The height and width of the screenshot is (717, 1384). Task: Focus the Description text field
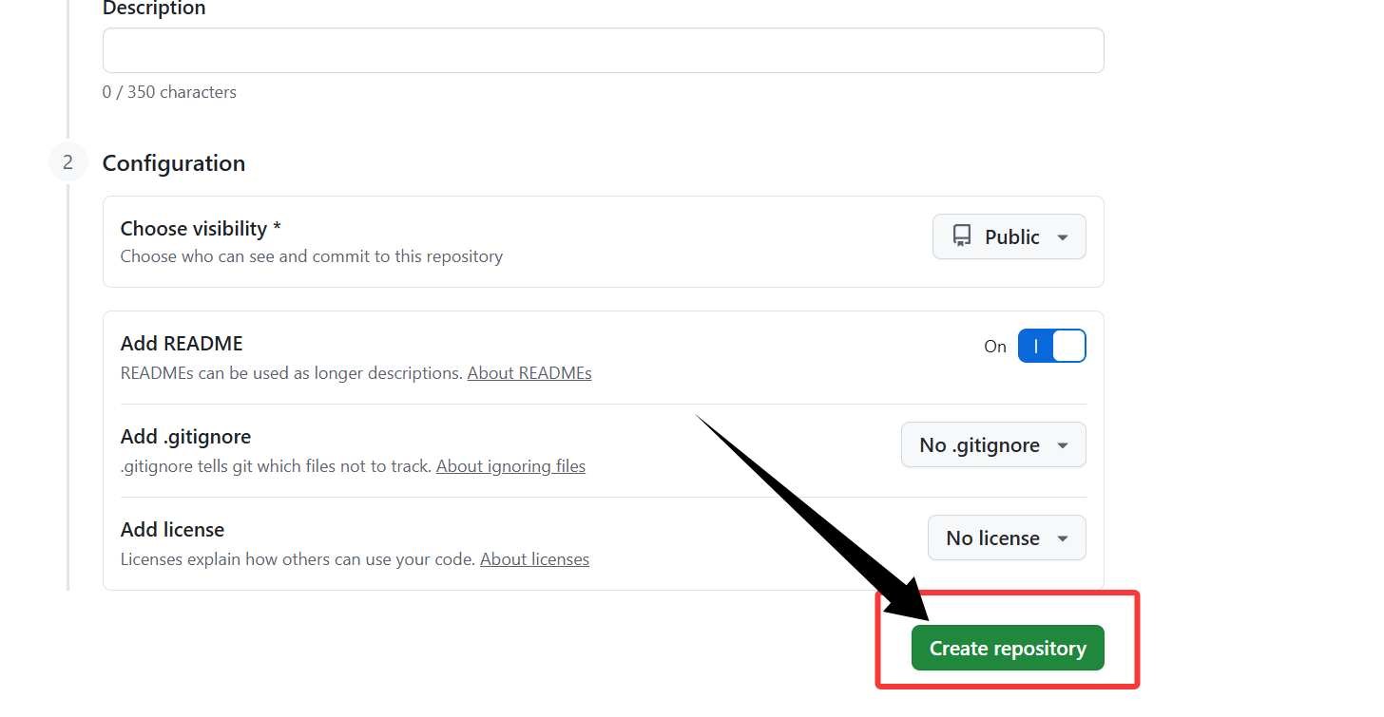pyautogui.click(x=603, y=50)
